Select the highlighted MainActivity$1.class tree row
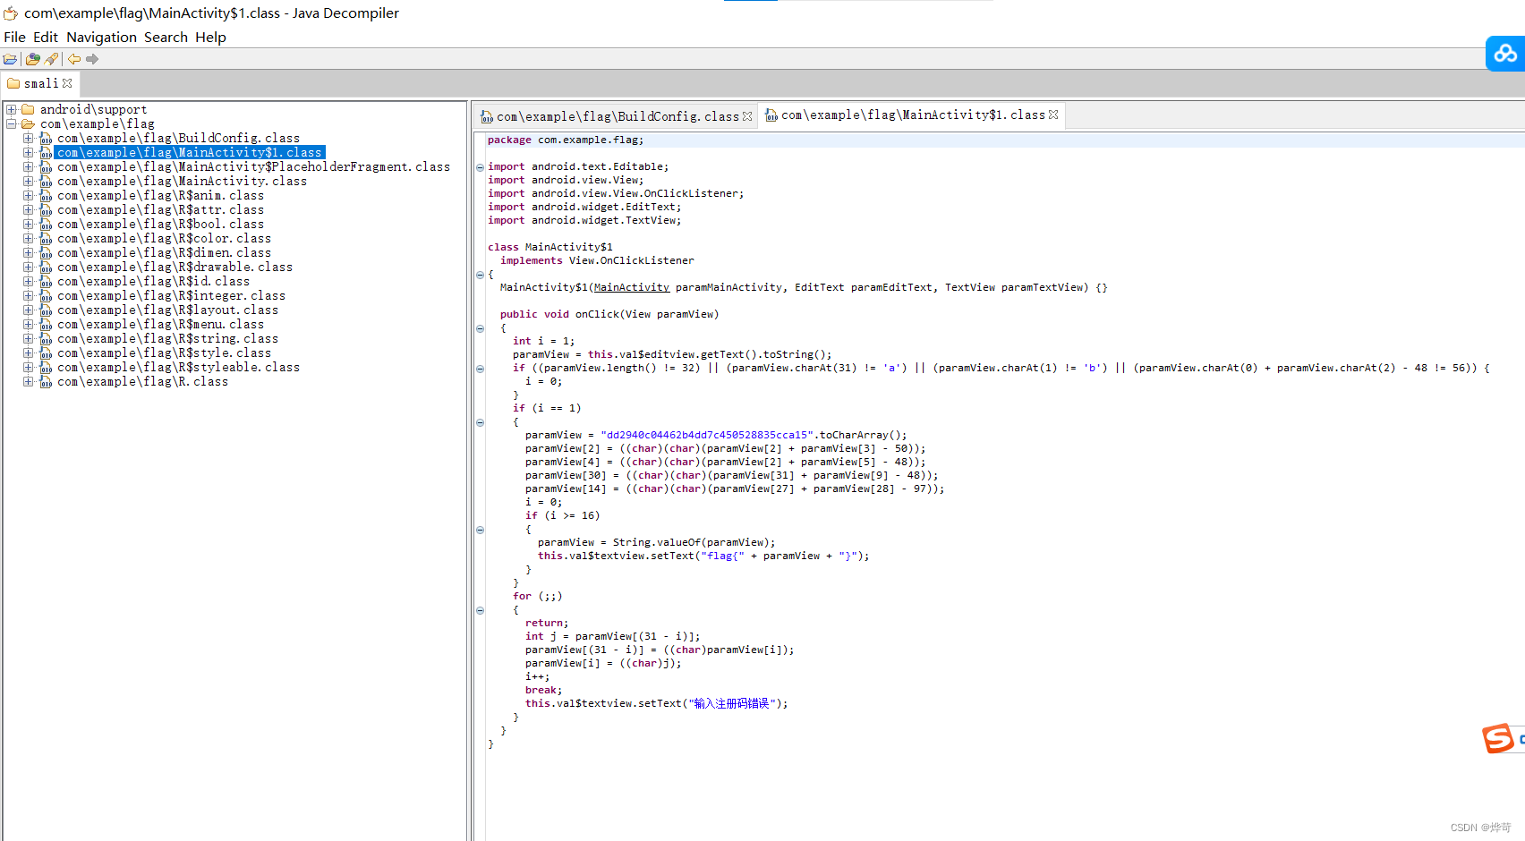This screenshot has width=1525, height=841. coord(189,152)
